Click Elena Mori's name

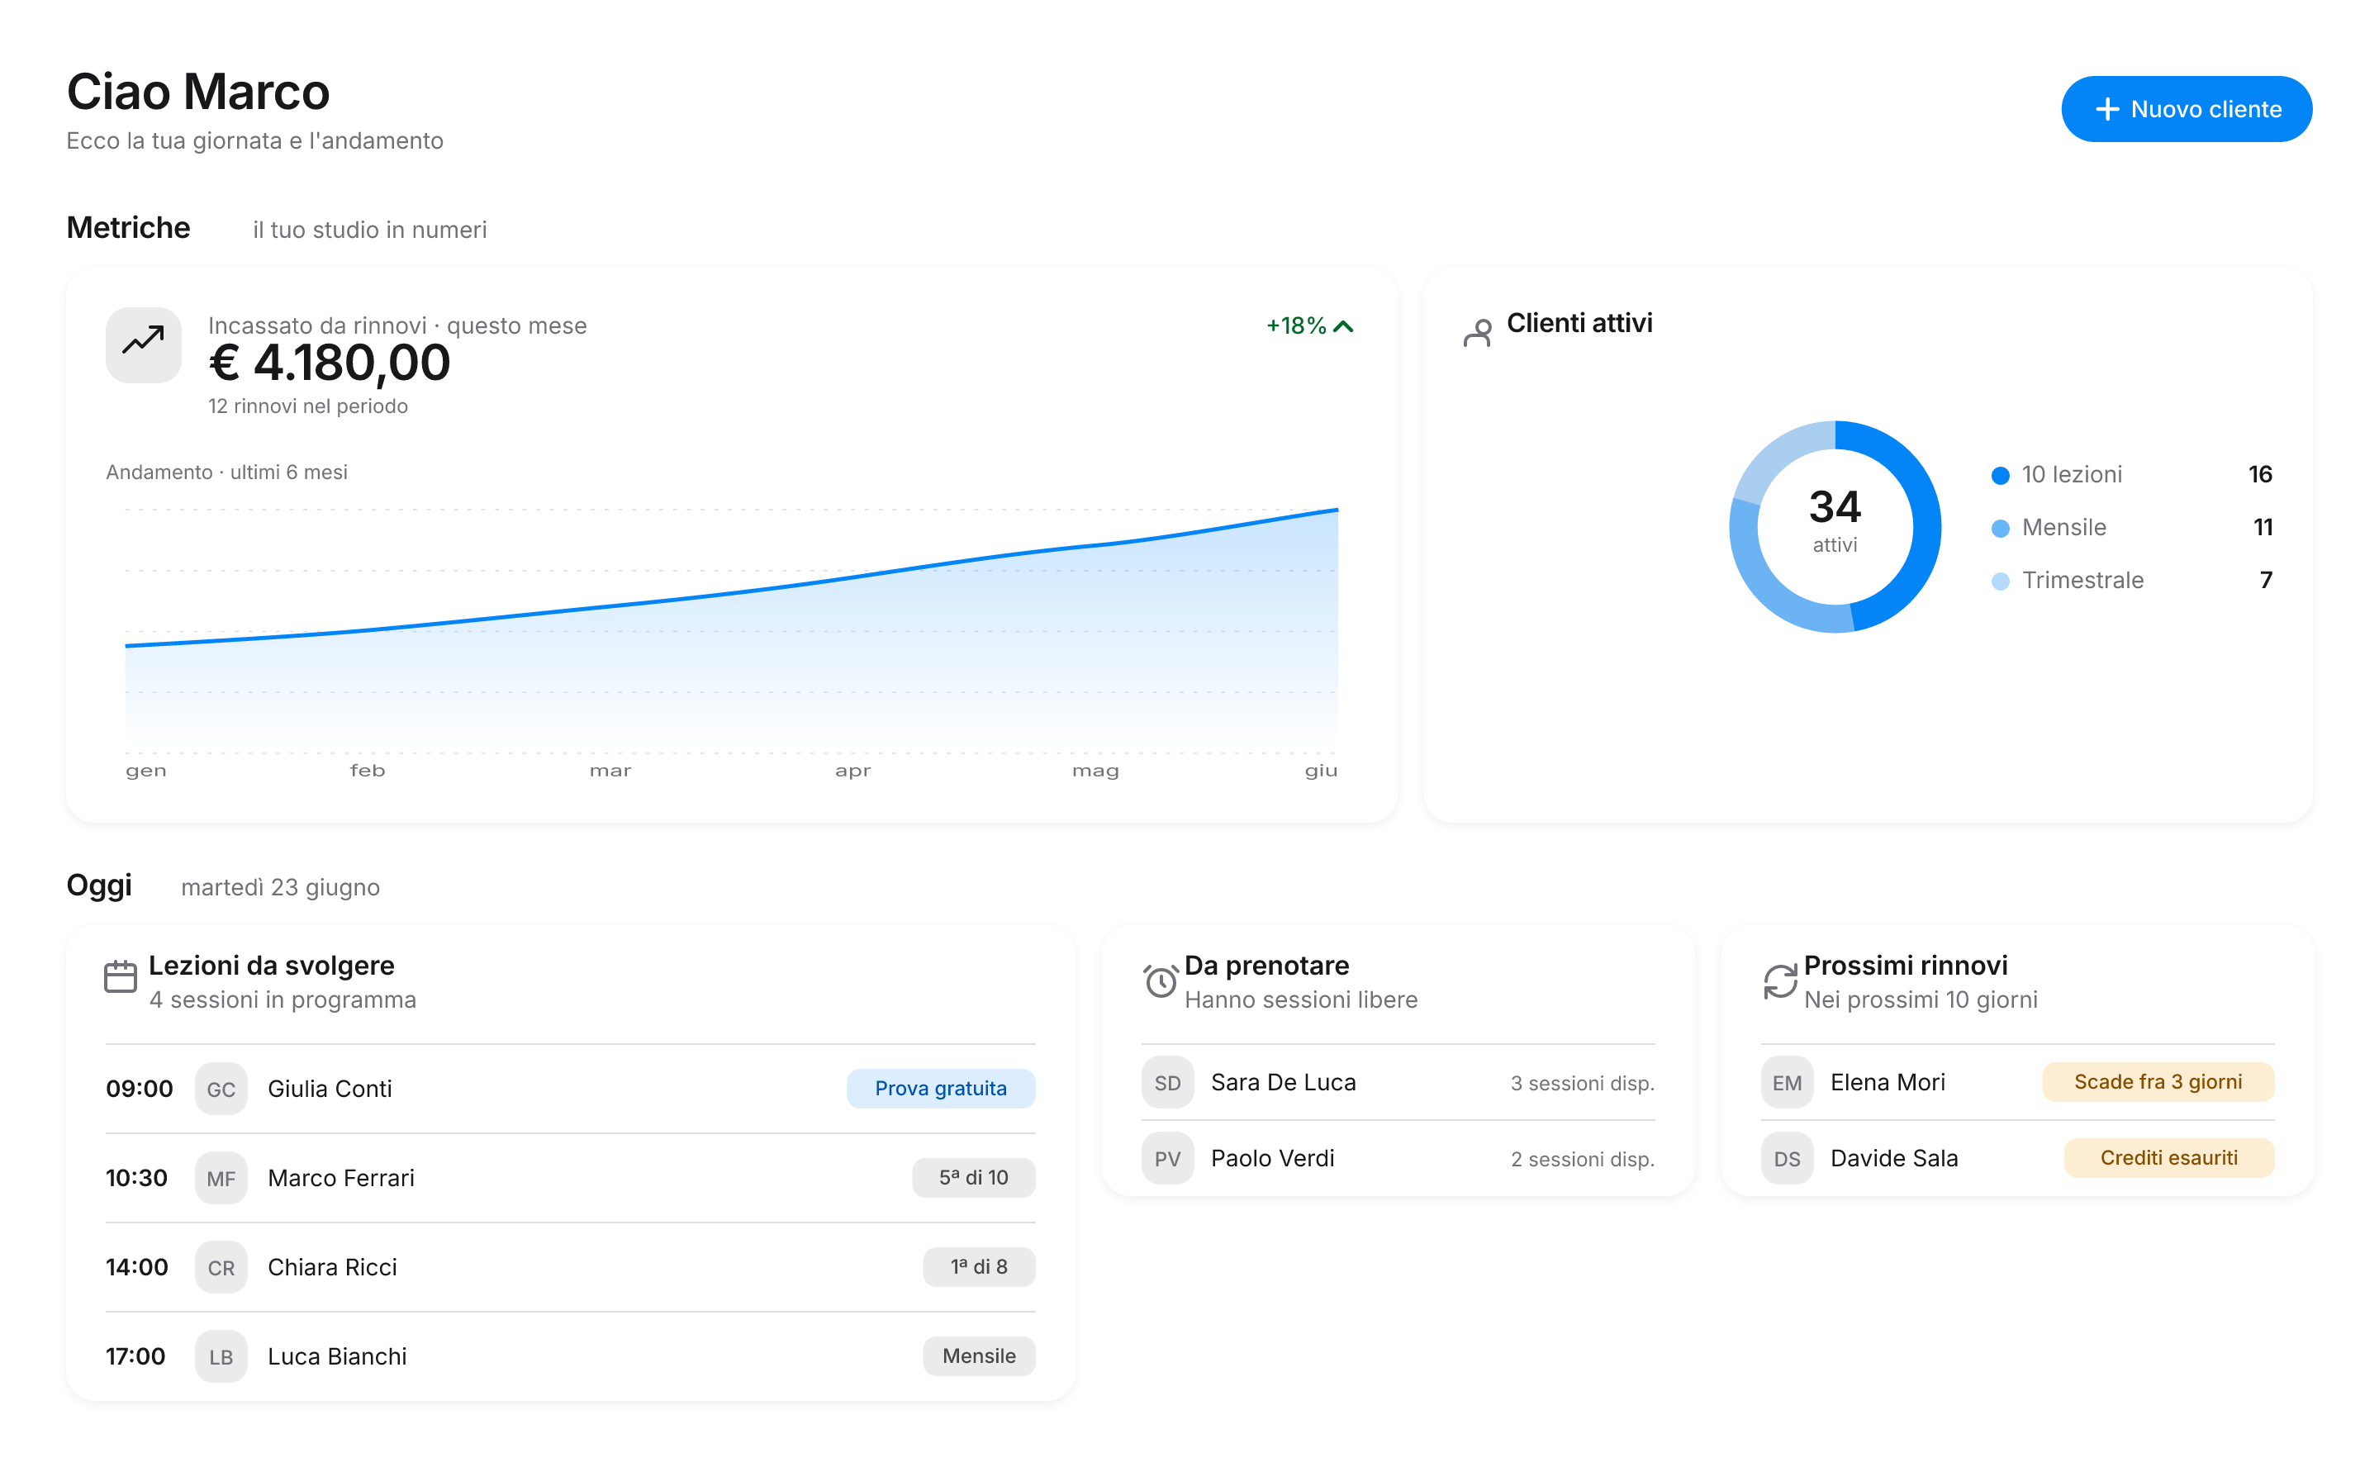coord(1888,1082)
